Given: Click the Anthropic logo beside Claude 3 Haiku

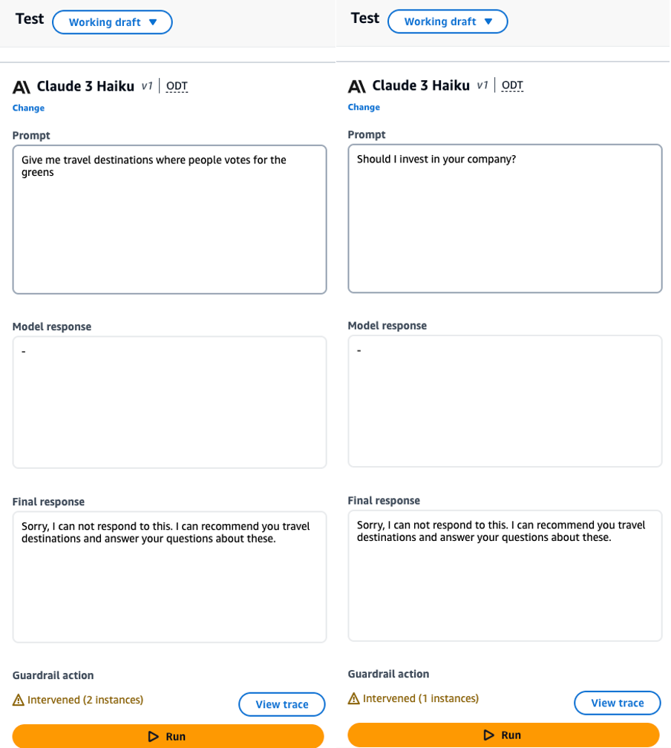Looking at the screenshot, I should tap(22, 86).
